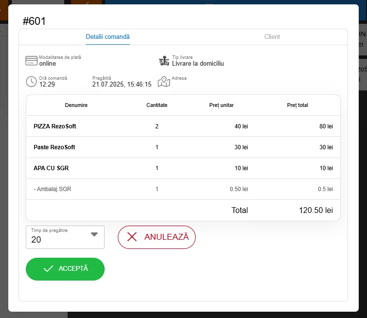Click the Cantitate column header
The width and height of the screenshot is (367, 318).
click(157, 105)
